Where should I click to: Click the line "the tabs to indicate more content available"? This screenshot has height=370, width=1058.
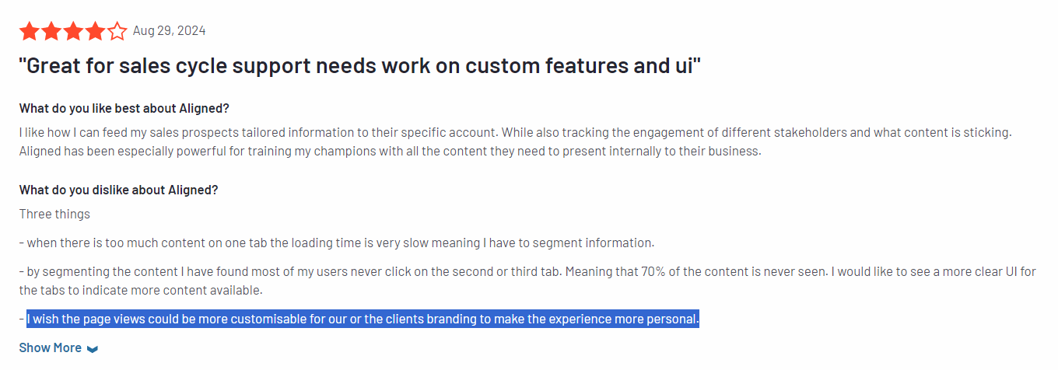coord(142,291)
